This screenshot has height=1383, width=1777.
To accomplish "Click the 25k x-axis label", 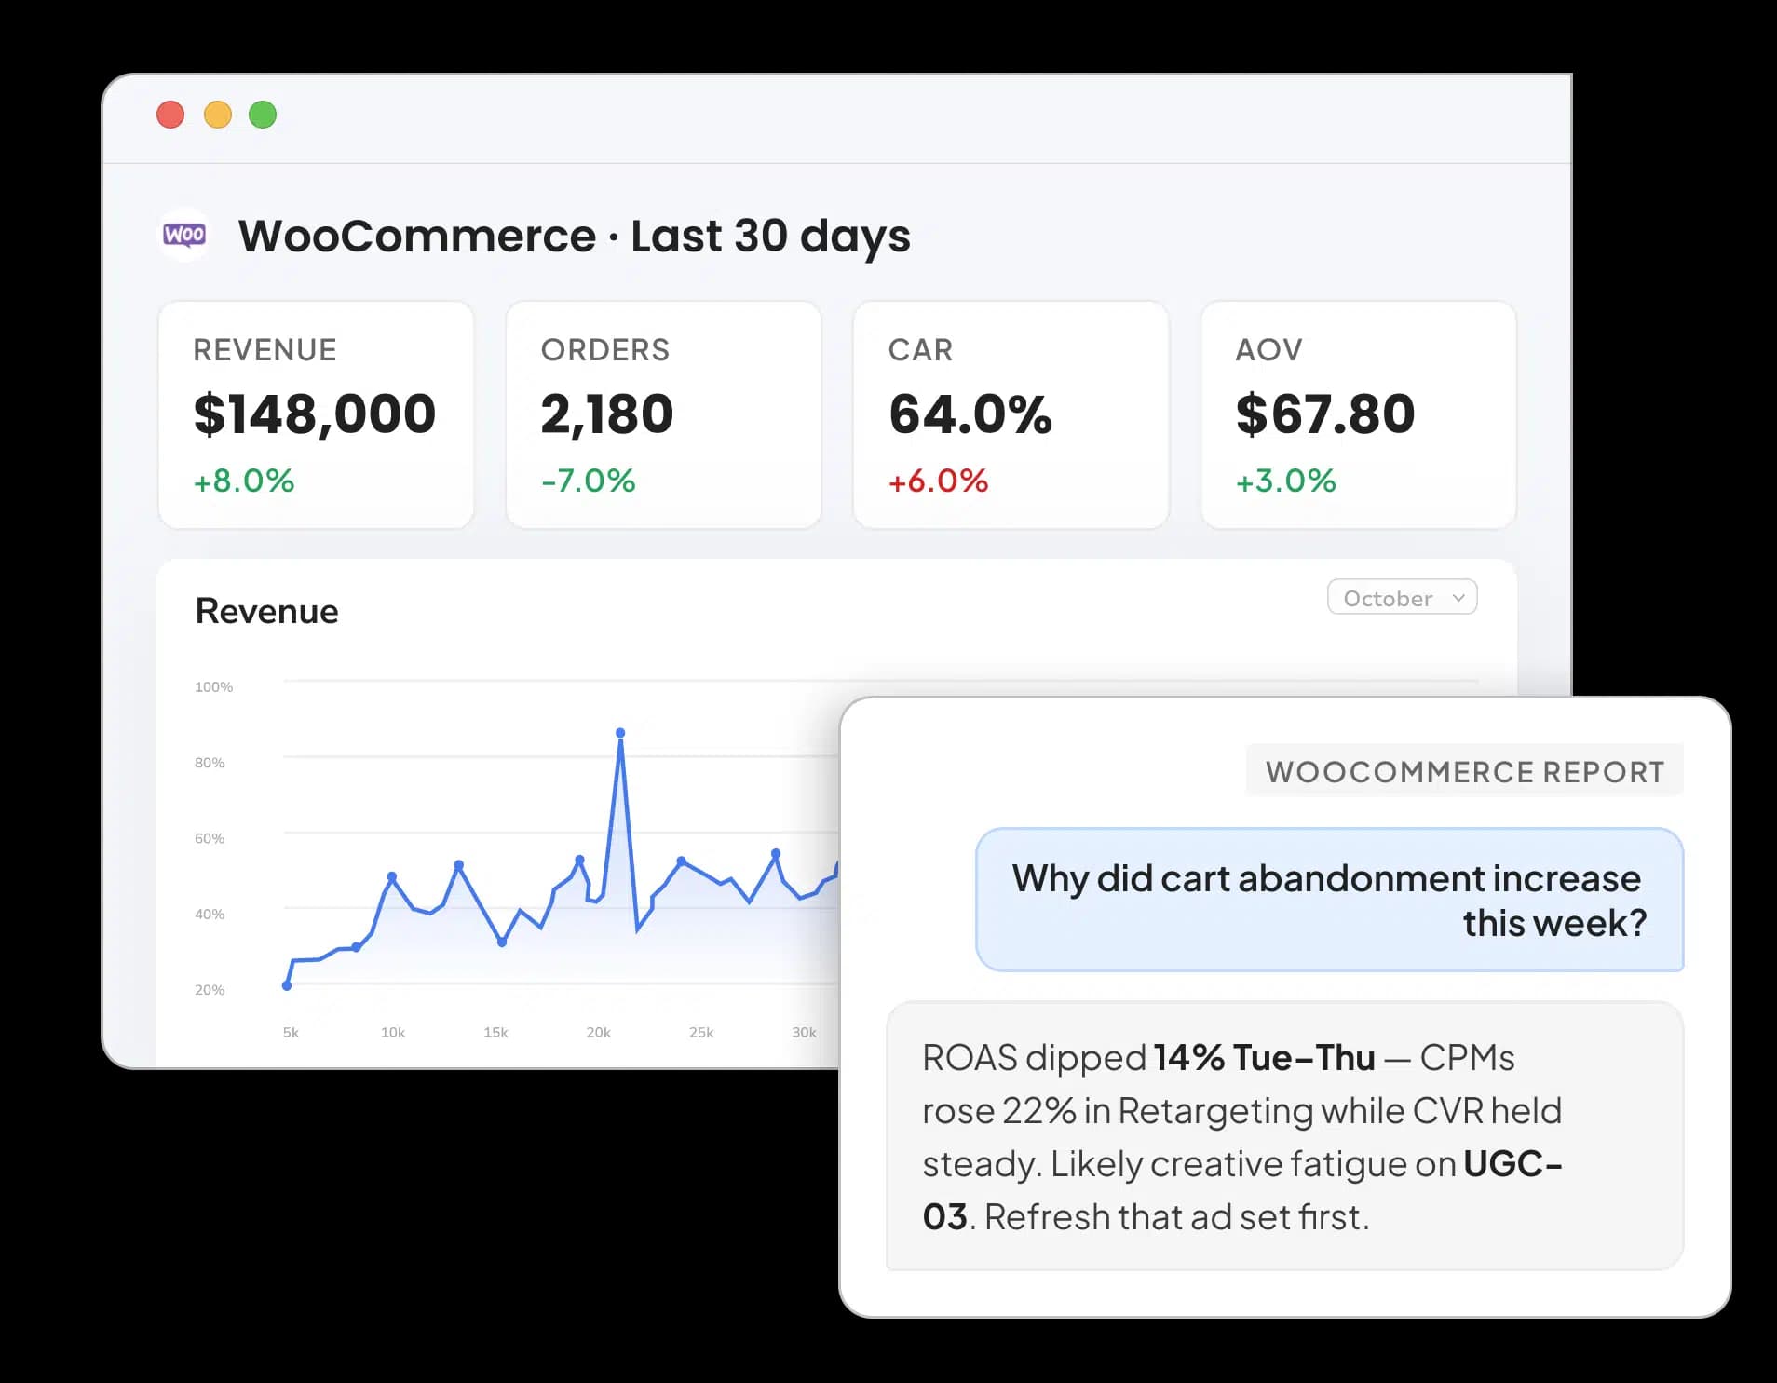I will click(x=701, y=1032).
